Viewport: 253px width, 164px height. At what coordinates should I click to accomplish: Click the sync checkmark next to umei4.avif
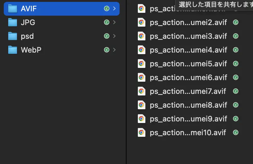[x=235, y=50]
